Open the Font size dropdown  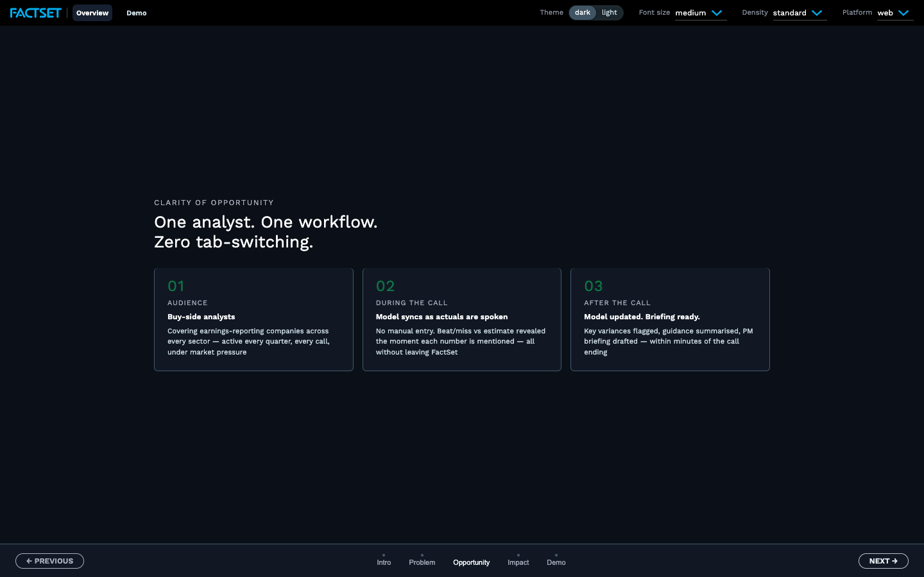(700, 13)
